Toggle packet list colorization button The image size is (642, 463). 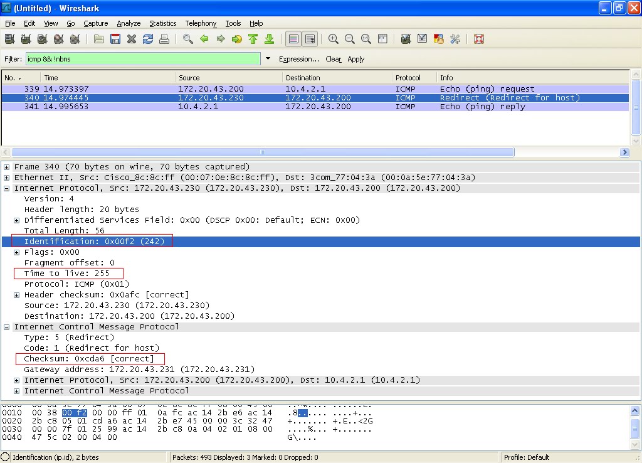pyautogui.click(x=293, y=39)
